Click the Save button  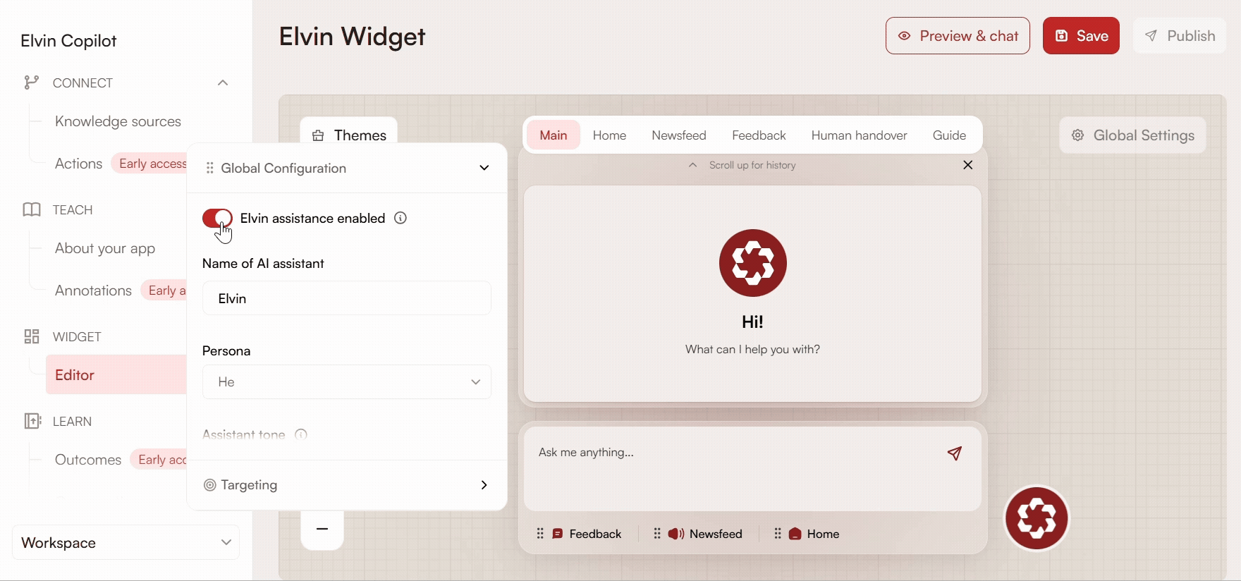(1080, 36)
